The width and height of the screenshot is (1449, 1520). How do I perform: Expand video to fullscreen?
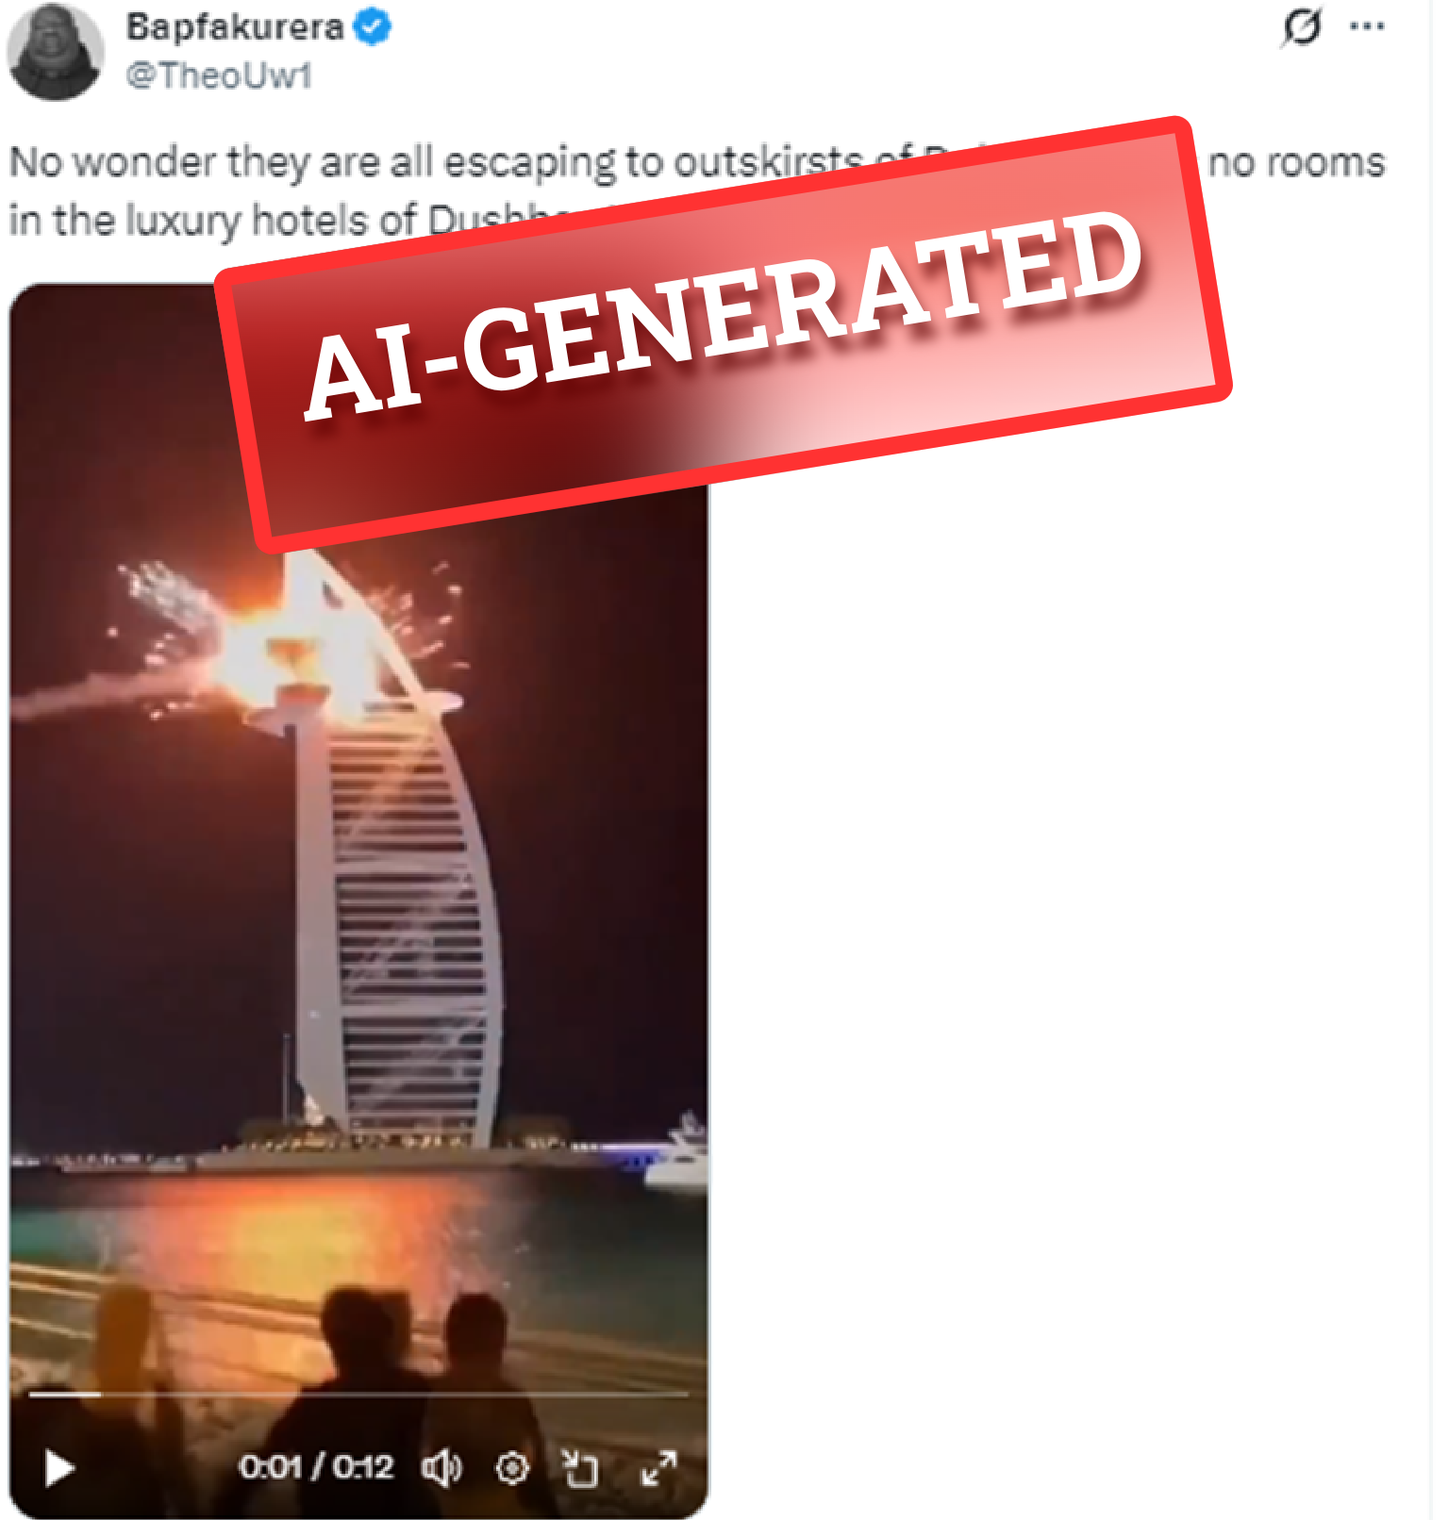[659, 1468]
